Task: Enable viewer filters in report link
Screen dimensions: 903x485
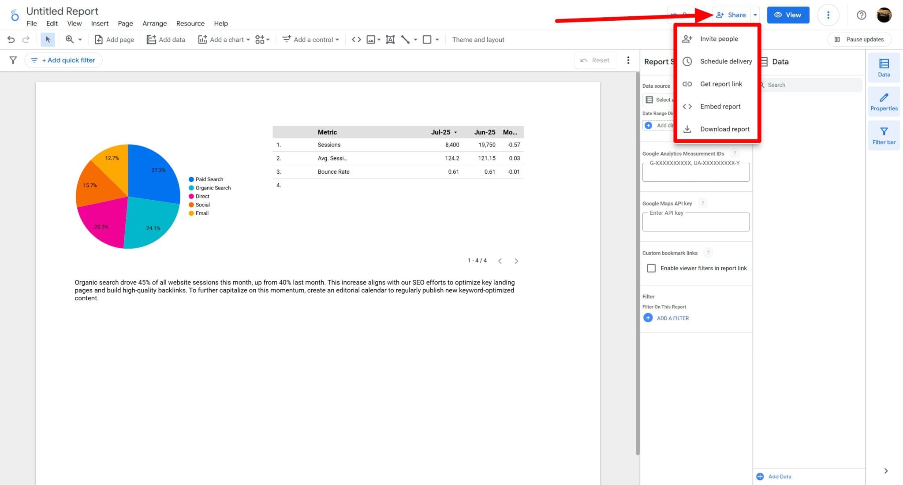Action: (651, 268)
